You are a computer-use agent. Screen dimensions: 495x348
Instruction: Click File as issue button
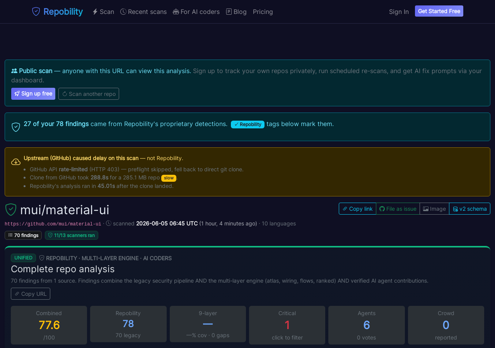click(x=398, y=209)
